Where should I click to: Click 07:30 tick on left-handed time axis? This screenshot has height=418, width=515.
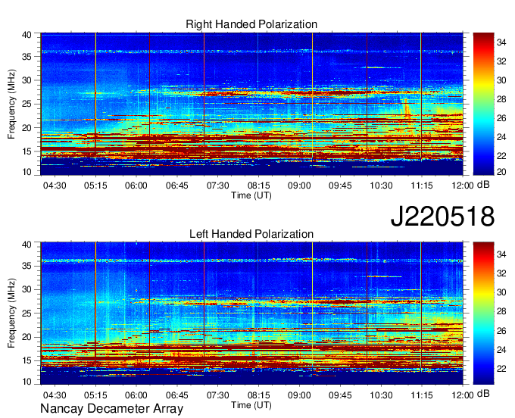point(218,395)
